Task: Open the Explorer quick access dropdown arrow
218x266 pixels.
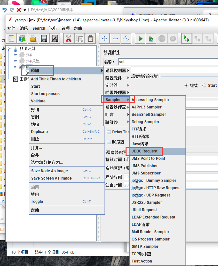Action: (x=25, y=10)
